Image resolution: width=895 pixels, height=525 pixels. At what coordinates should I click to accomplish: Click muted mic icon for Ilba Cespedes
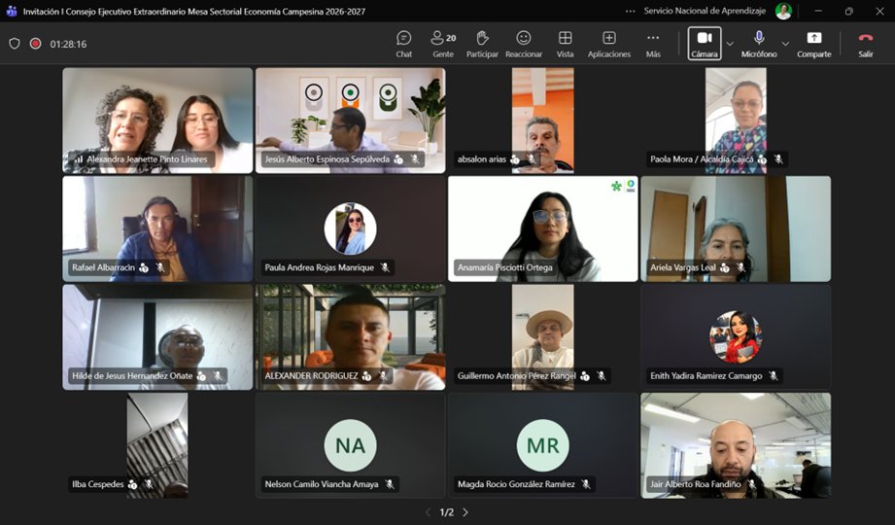(149, 484)
